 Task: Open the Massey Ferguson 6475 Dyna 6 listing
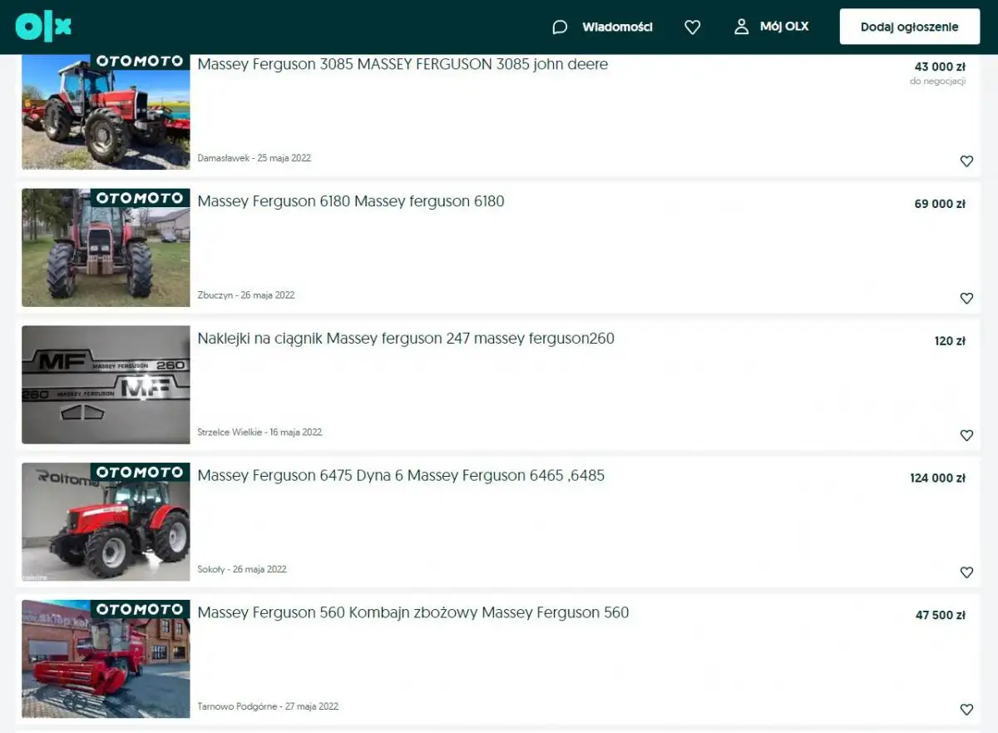pos(401,476)
